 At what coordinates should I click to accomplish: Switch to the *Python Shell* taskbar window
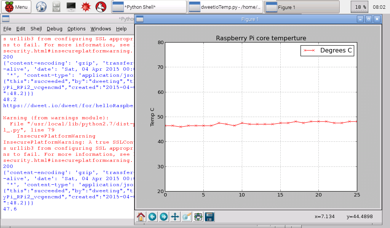149,7
